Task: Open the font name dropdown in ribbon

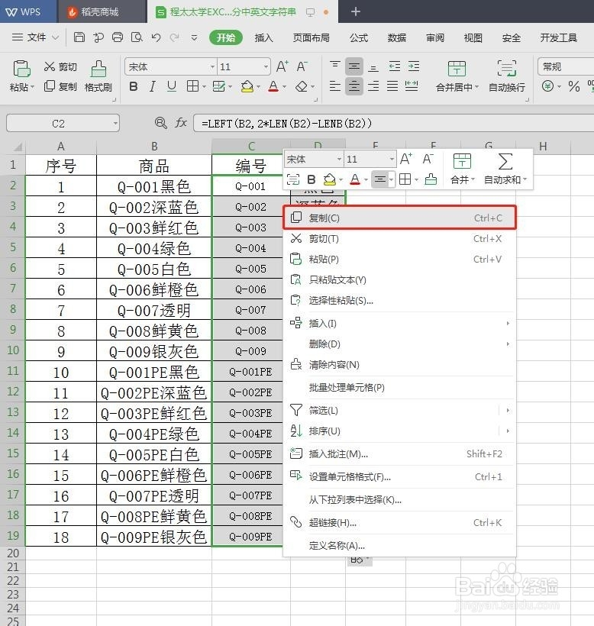Action: point(212,66)
